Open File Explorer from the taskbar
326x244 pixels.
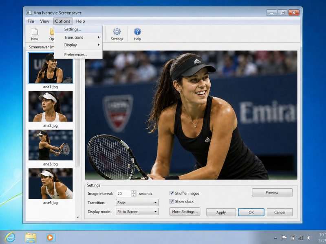(31, 237)
